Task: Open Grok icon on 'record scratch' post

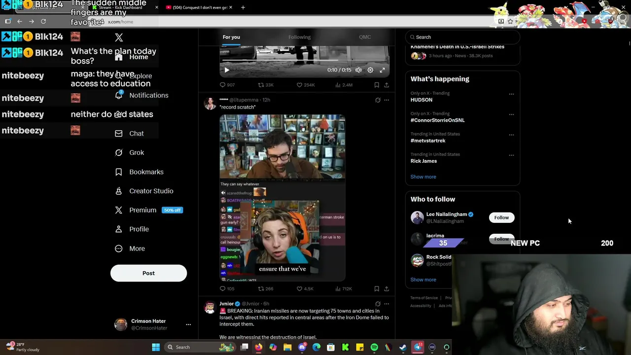Action: point(378,100)
